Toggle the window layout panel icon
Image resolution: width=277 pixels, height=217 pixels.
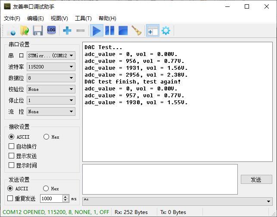(153, 31)
